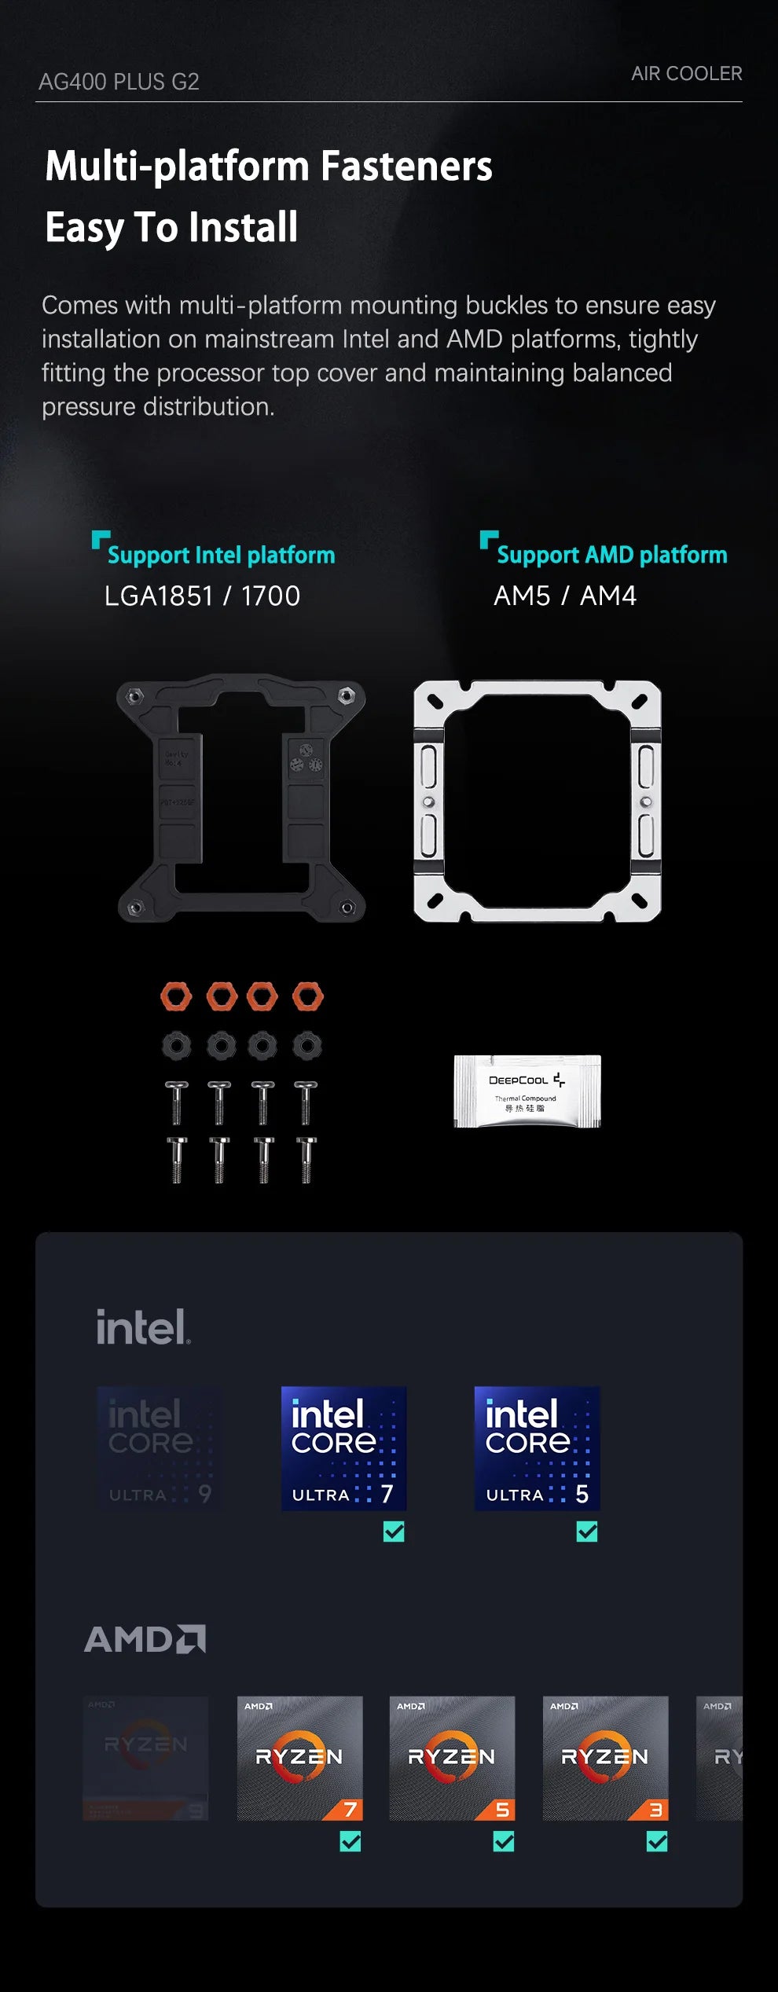Click the Support AMD platform heading

pos(611,555)
